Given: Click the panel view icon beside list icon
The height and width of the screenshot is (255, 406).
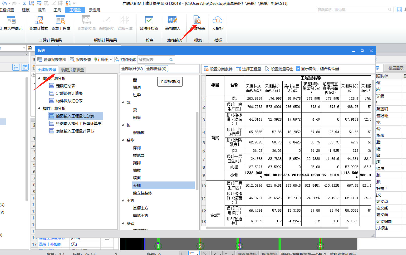Looking at the screenshot, I should click(x=25, y=67).
